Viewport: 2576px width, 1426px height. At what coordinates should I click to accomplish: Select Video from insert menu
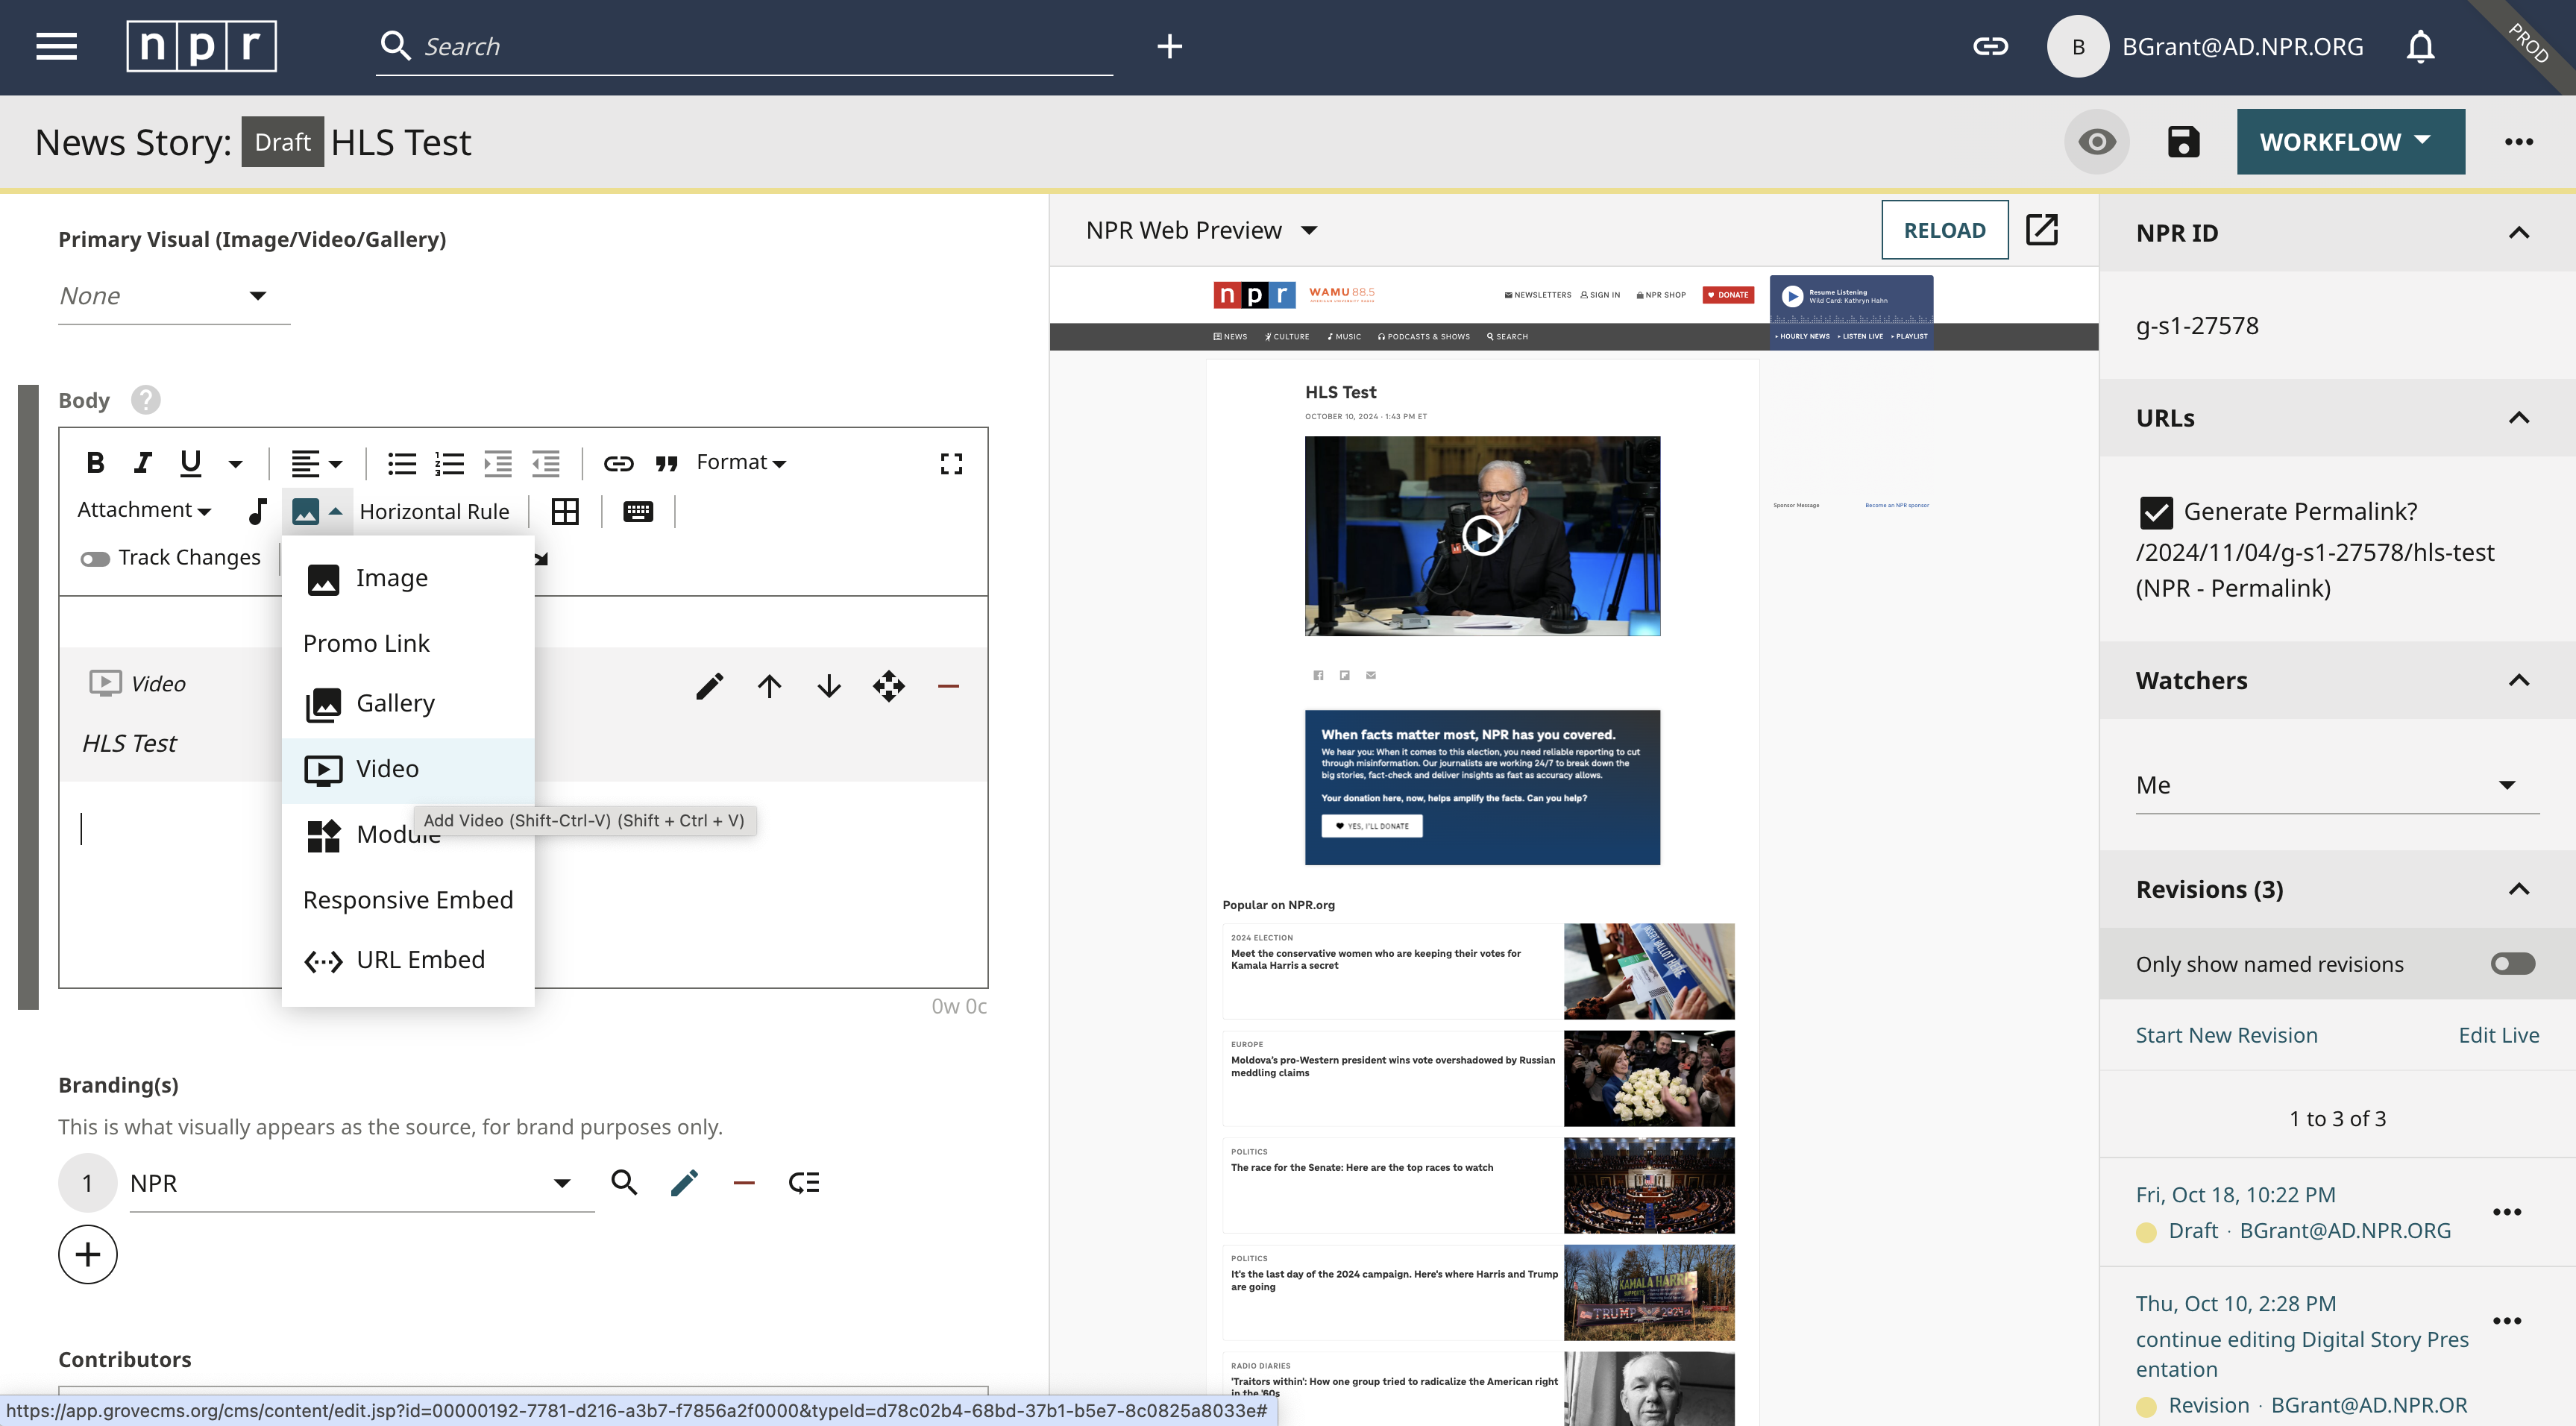click(x=408, y=769)
